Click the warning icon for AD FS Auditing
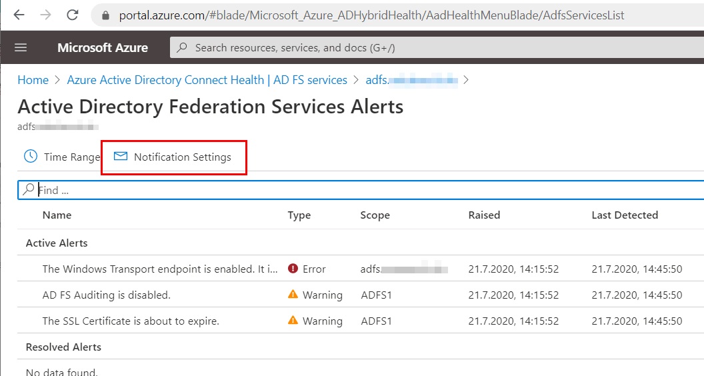This screenshot has height=376, width=704. point(293,294)
